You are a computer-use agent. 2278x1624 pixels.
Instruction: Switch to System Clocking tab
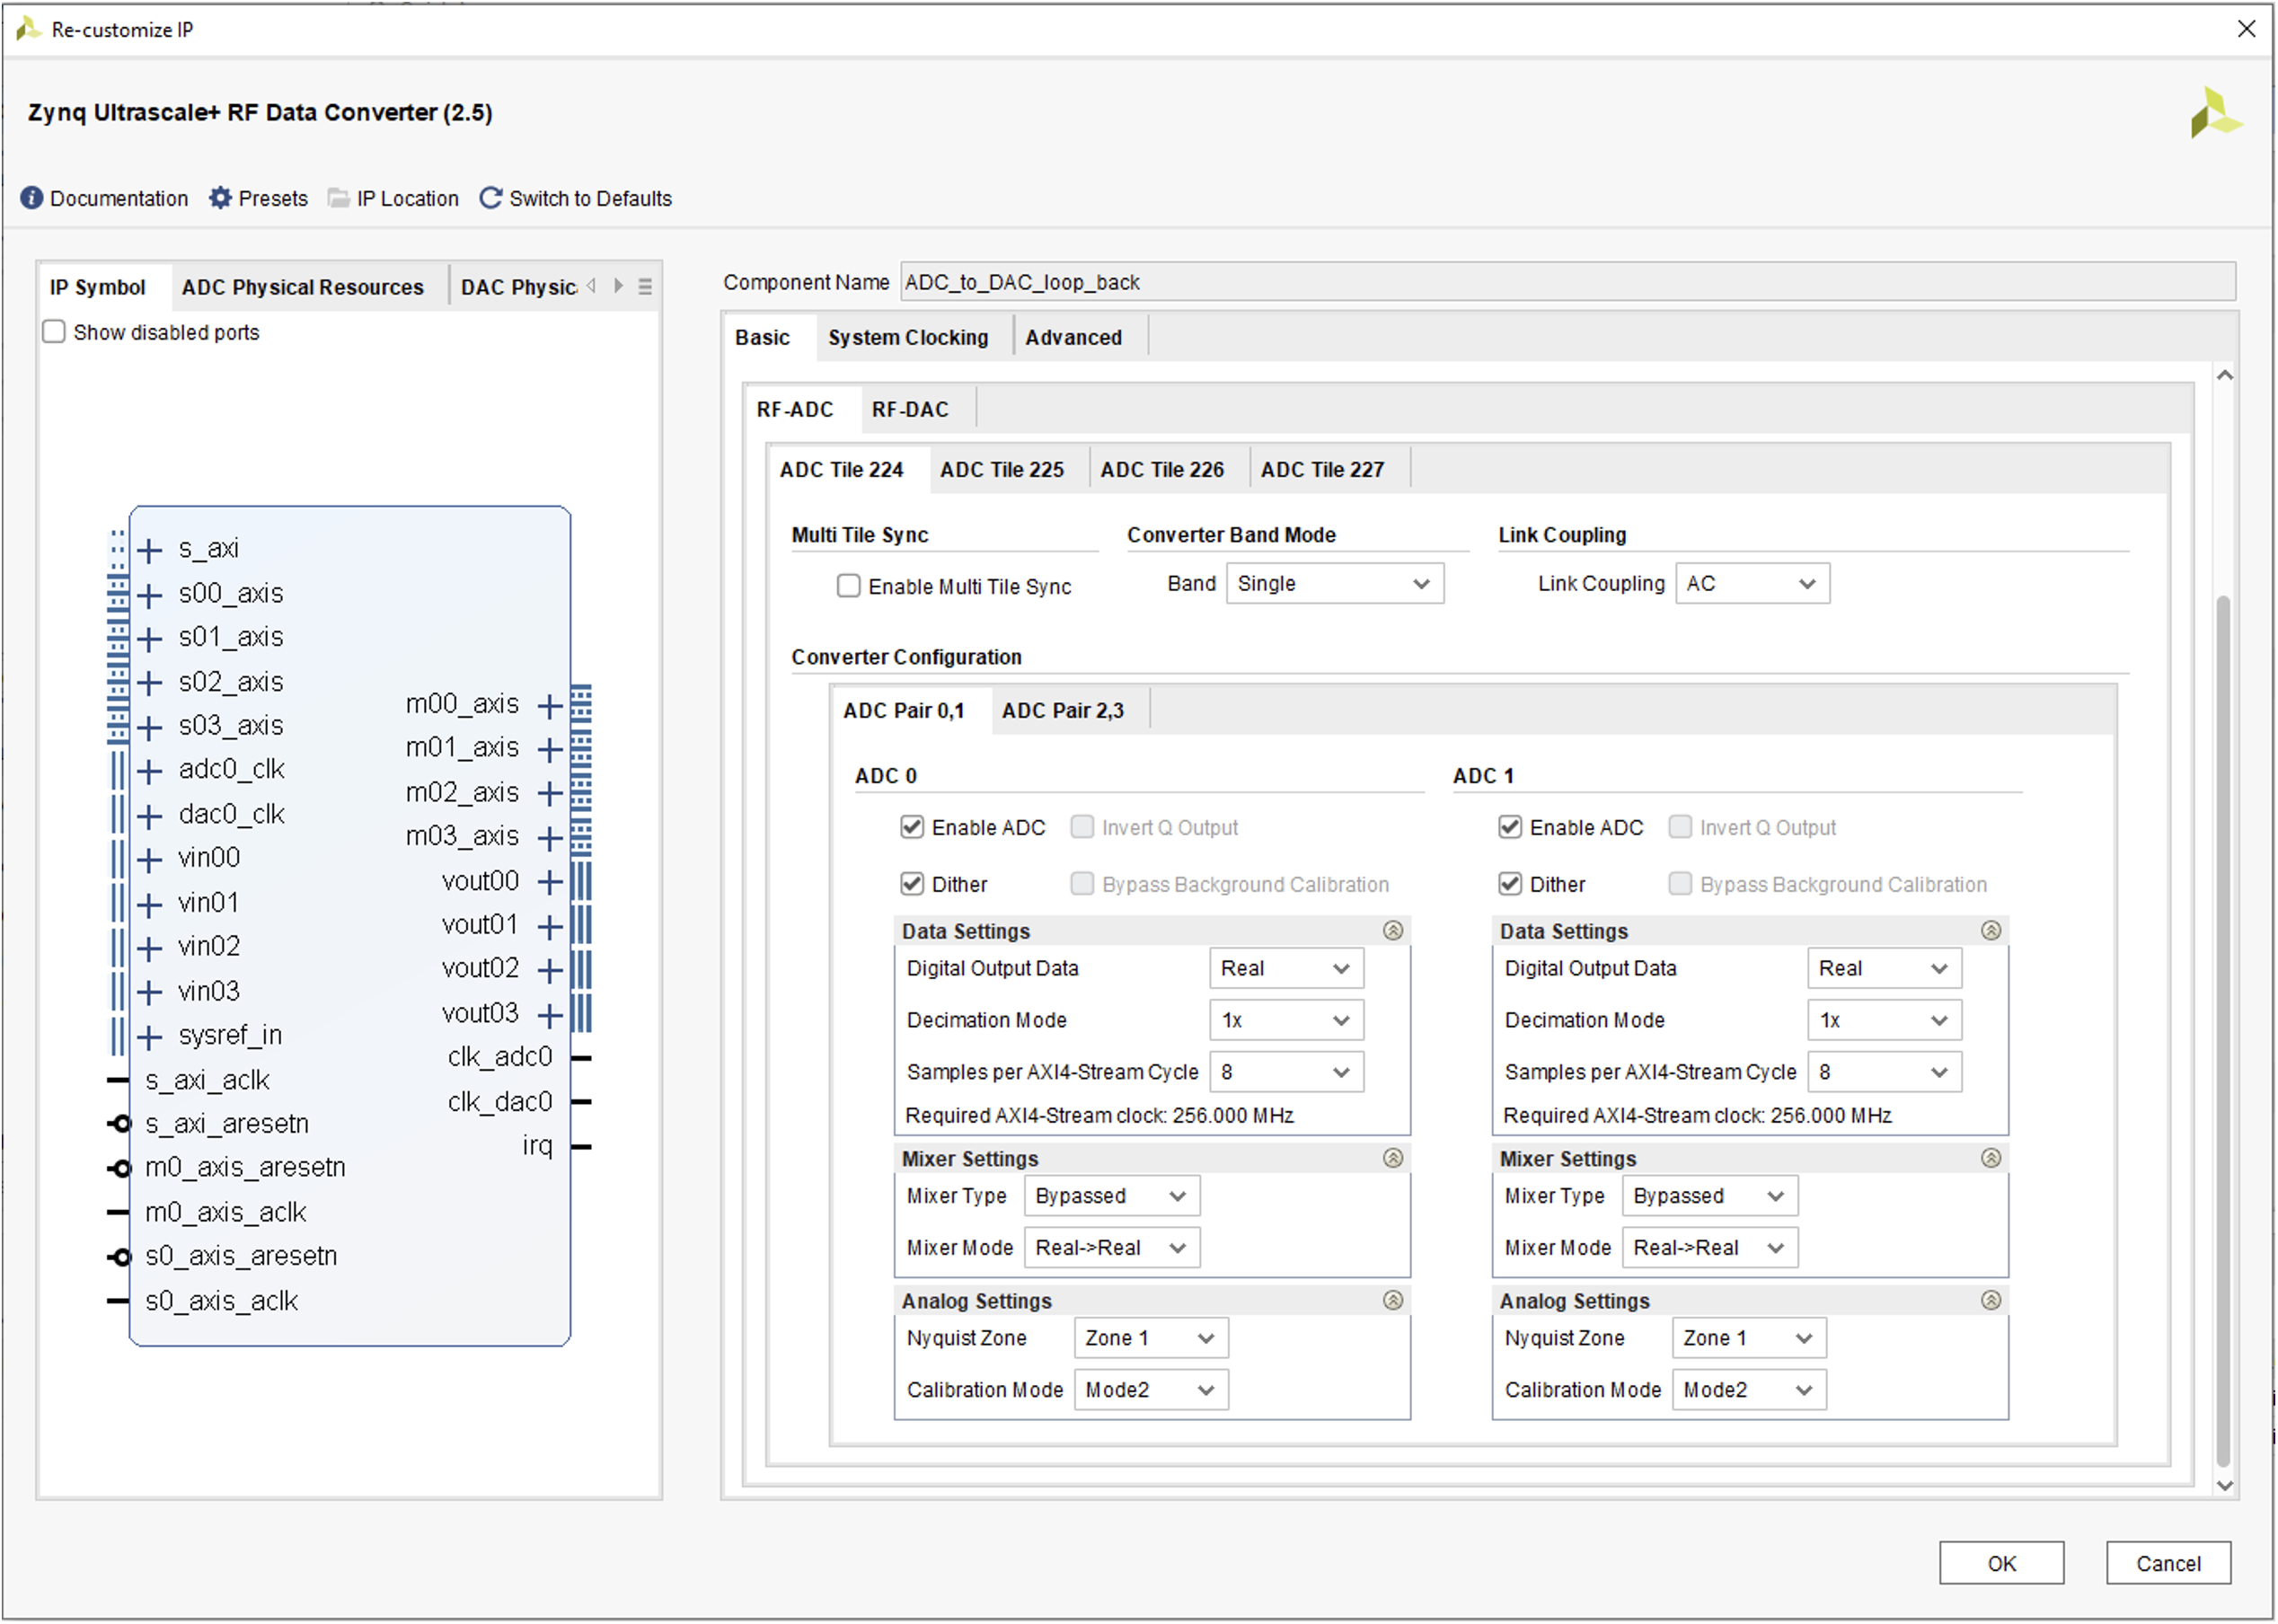click(x=908, y=337)
